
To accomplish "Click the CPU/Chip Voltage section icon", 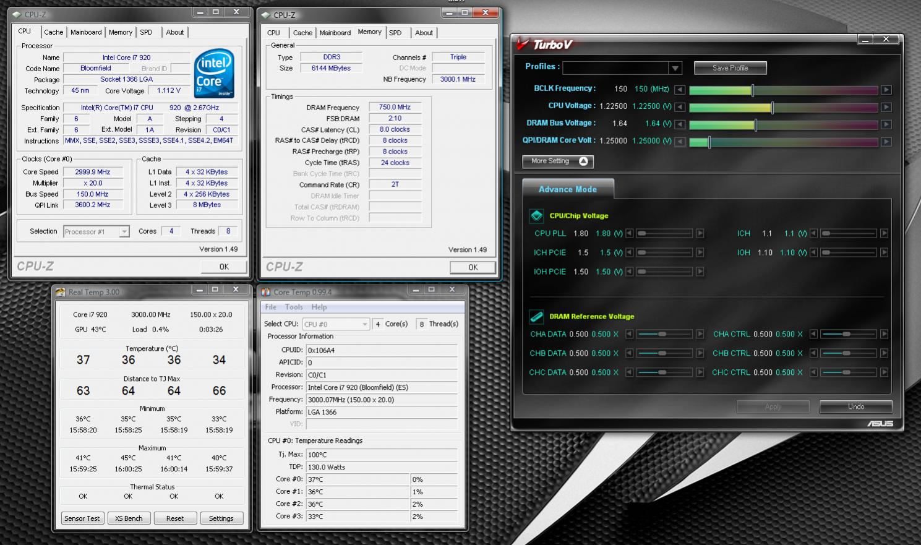I will (x=536, y=215).
